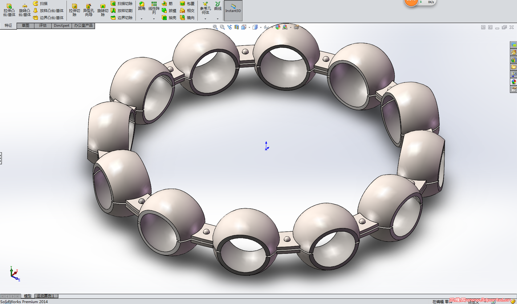Viewport: 517px width, 304px height.
Task: Click the right panel split button
Action: click(490, 27)
